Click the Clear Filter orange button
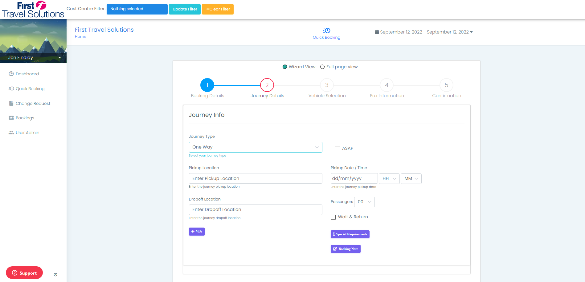This screenshot has height=282, width=585. tap(218, 9)
